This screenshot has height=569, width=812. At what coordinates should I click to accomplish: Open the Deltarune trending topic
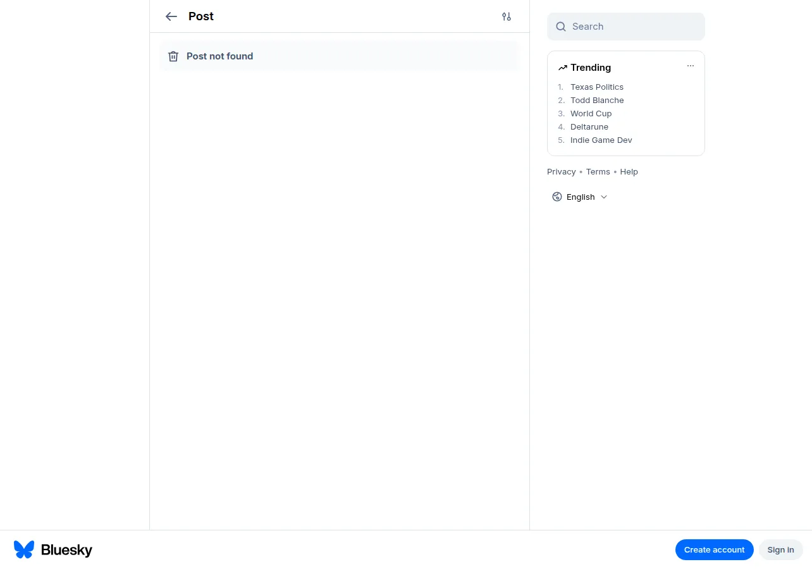tap(589, 126)
